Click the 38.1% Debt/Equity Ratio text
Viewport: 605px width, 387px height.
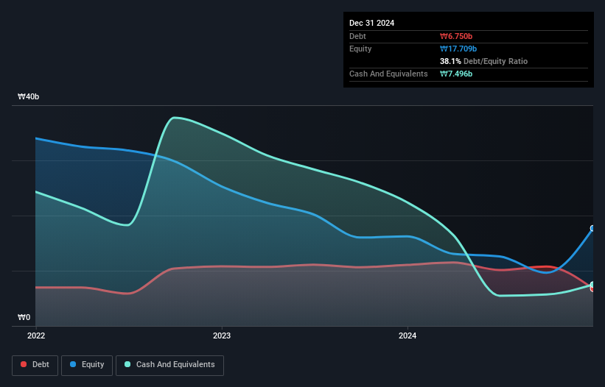484,61
